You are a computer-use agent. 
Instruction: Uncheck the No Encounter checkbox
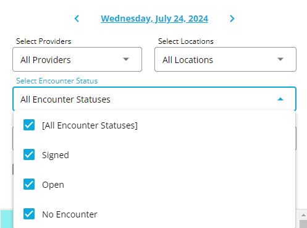click(29, 214)
